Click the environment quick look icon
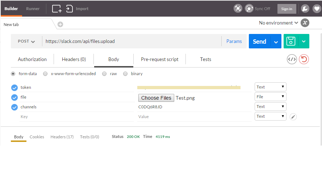The width and height of the screenshot is (322, 182). point(305,23)
